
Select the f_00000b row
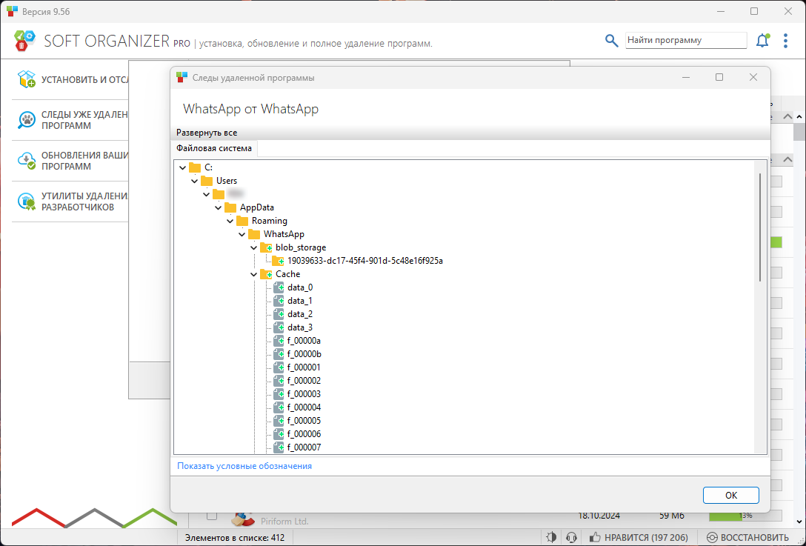[304, 354]
